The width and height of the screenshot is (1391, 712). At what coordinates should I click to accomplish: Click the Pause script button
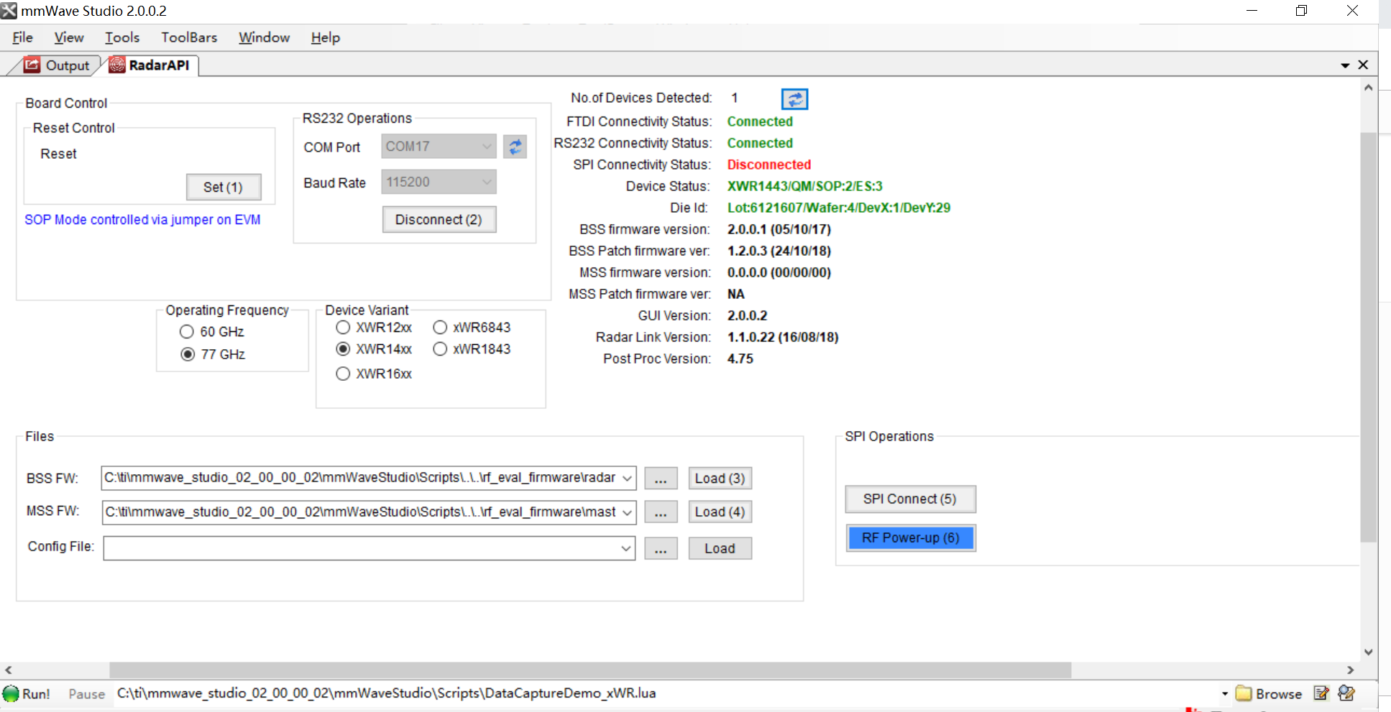(86, 694)
